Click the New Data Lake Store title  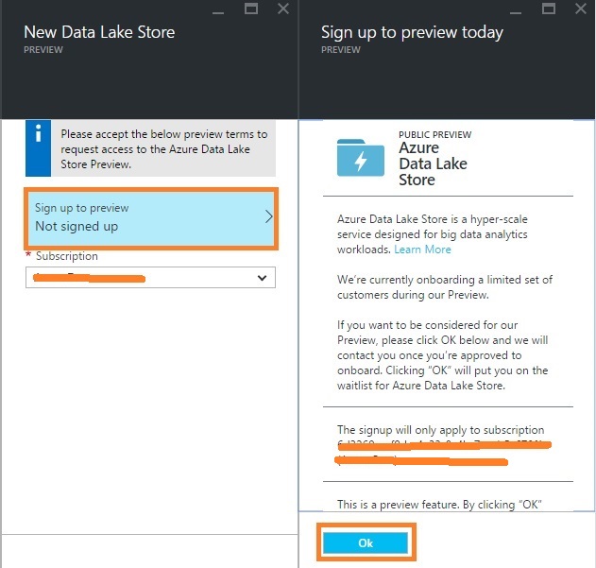click(99, 32)
